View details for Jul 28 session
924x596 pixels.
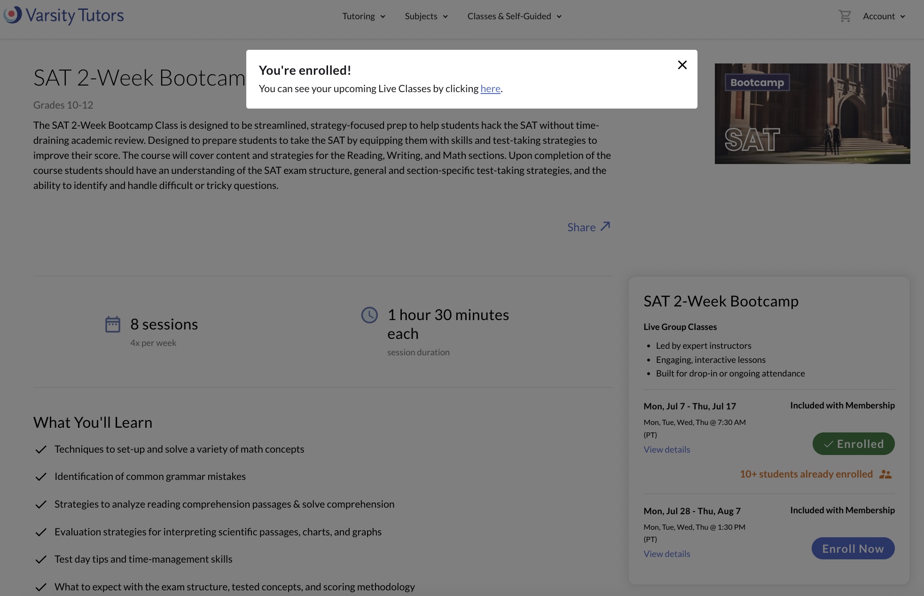coord(666,554)
